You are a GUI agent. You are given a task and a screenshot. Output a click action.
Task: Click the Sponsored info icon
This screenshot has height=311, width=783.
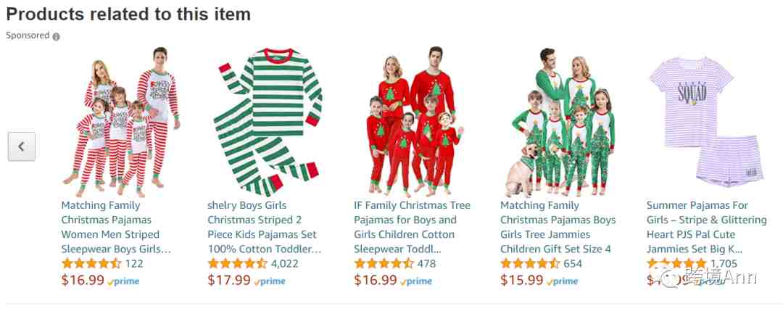pyautogui.click(x=56, y=36)
